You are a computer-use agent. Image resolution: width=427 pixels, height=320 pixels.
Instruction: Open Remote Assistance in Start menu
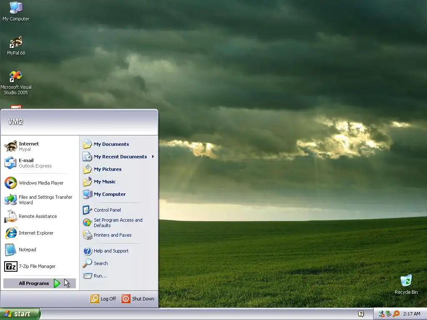pos(40,216)
